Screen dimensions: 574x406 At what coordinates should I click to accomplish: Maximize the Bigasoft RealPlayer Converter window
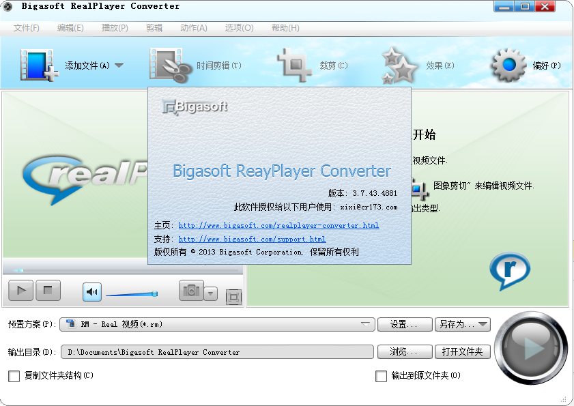coord(525,7)
